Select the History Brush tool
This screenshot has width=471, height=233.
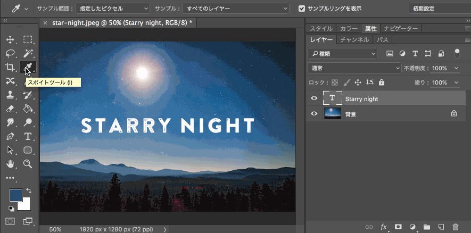[28, 95]
